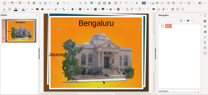Toggle the Navigator sidebar deck button
Viewport: 208px width, 95px height.
(x=205, y=53)
